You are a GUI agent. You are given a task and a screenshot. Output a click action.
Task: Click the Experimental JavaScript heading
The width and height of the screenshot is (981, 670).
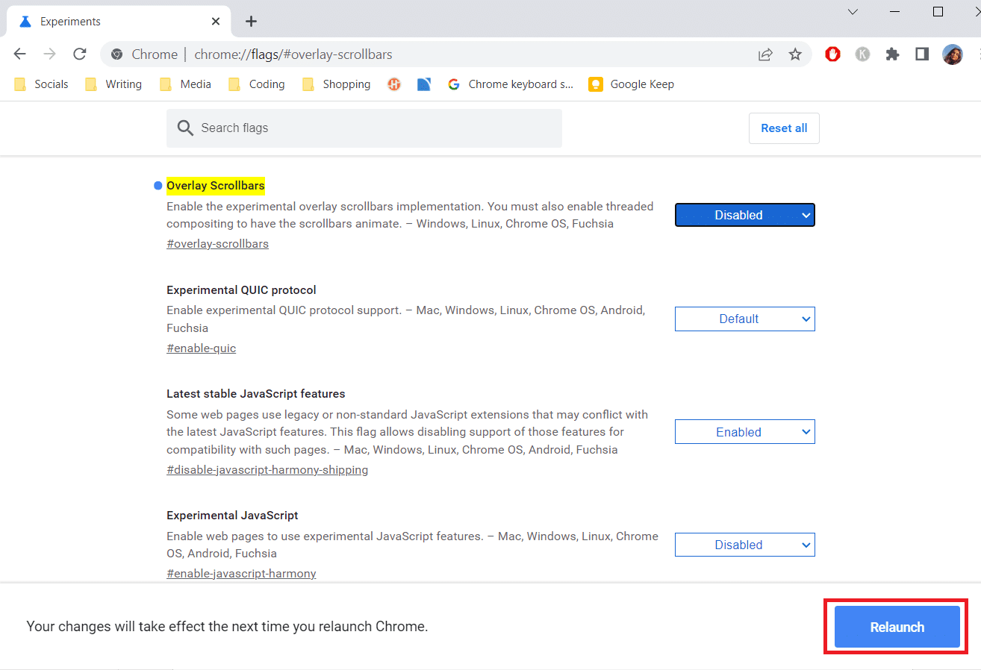click(x=232, y=515)
